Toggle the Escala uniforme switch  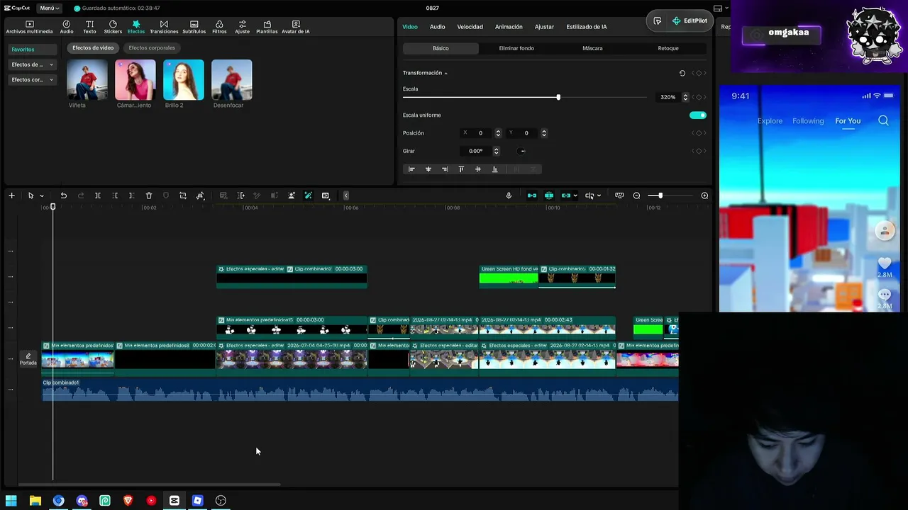point(698,115)
